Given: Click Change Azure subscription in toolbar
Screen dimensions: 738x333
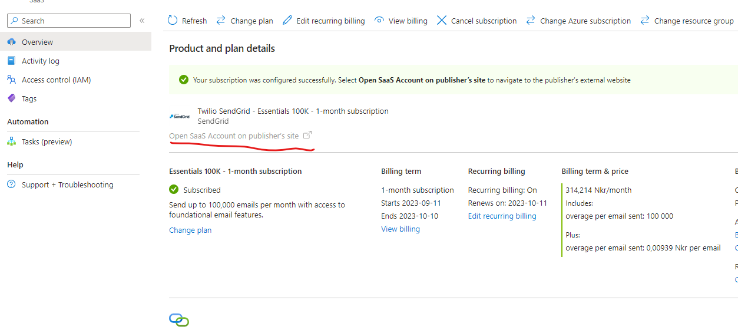Looking at the screenshot, I should [578, 21].
